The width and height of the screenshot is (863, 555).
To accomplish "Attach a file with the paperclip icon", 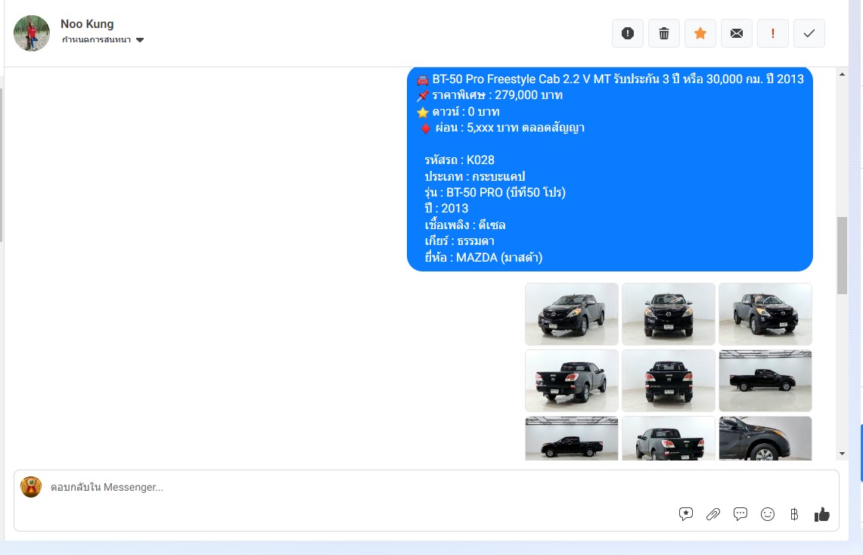I will point(713,513).
